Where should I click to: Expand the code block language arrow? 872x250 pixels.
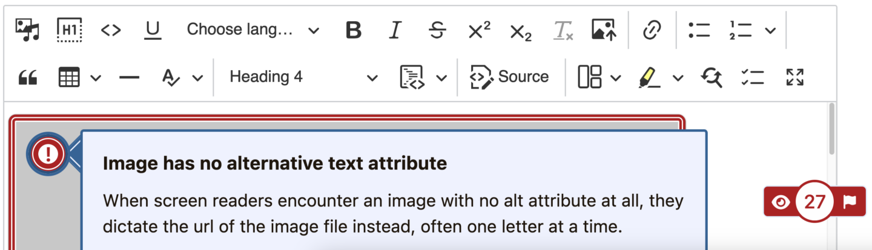click(x=441, y=77)
